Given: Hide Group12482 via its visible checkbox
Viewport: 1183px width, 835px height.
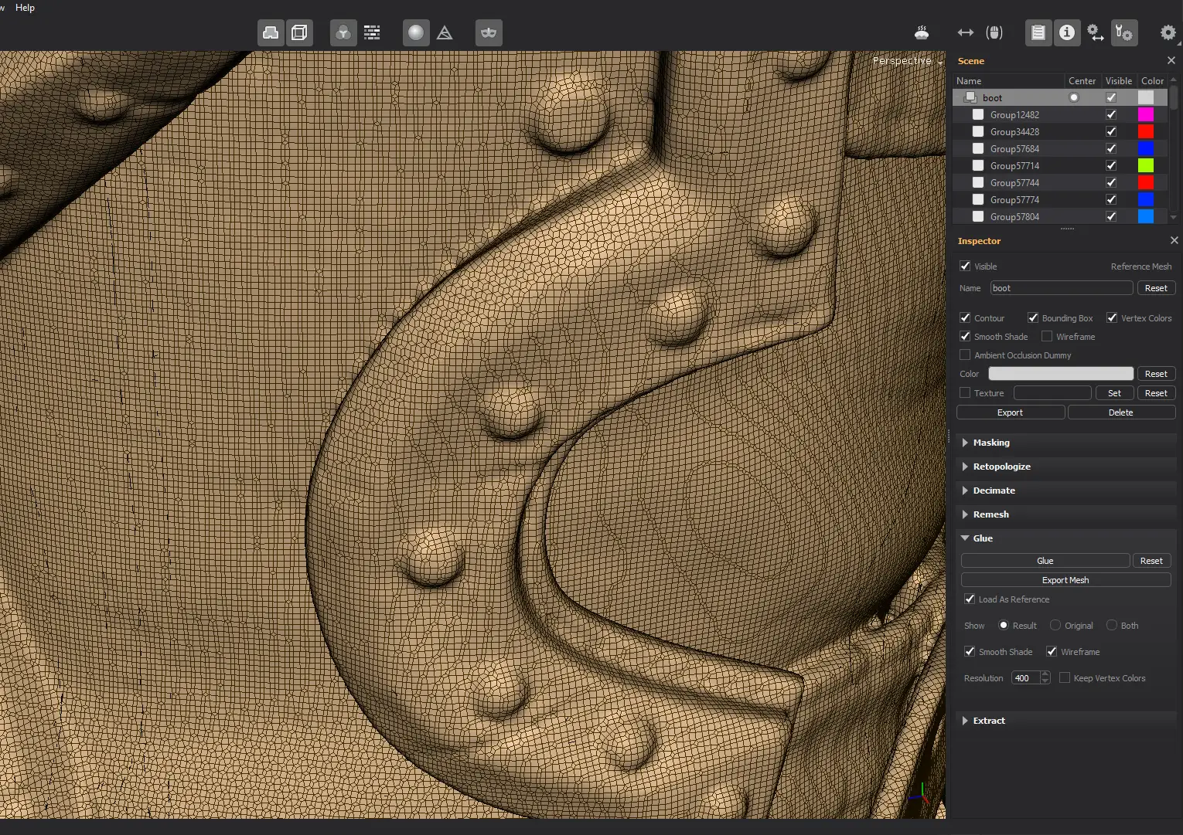Looking at the screenshot, I should click(x=1111, y=114).
